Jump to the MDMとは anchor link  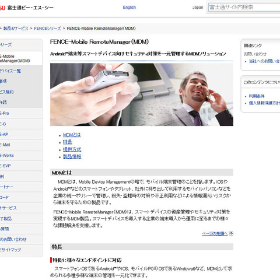(x=72, y=135)
